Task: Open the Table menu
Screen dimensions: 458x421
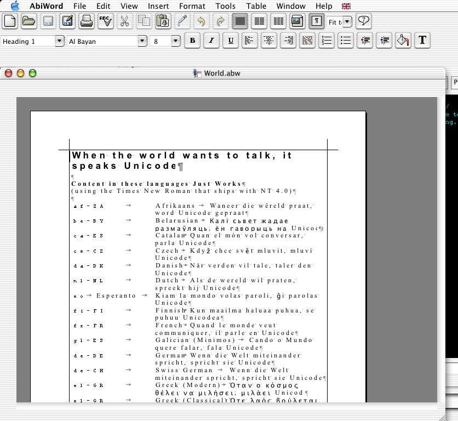Action: (x=256, y=6)
